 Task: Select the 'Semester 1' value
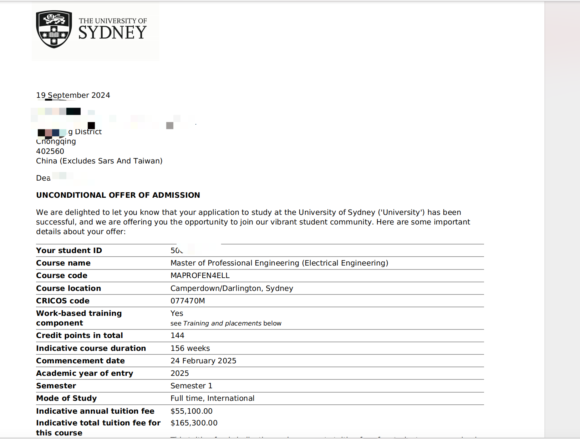pyautogui.click(x=192, y=386)
